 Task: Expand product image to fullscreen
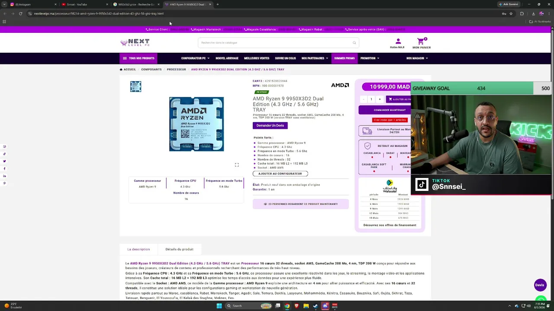(x=237, y=165)
